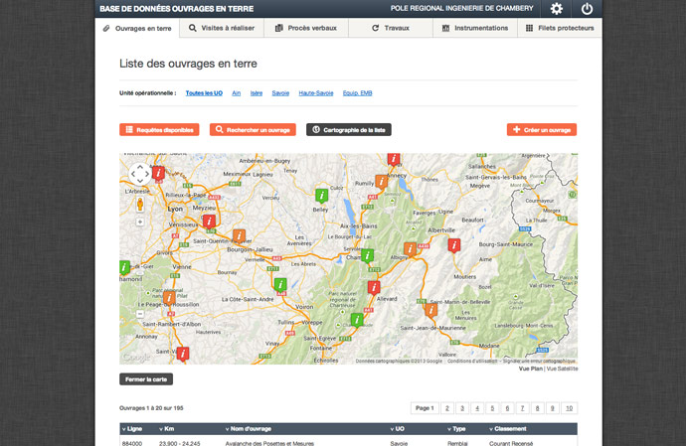Click the red map marker near Allevard
This screenshot has width=686, height=446.
374,287
